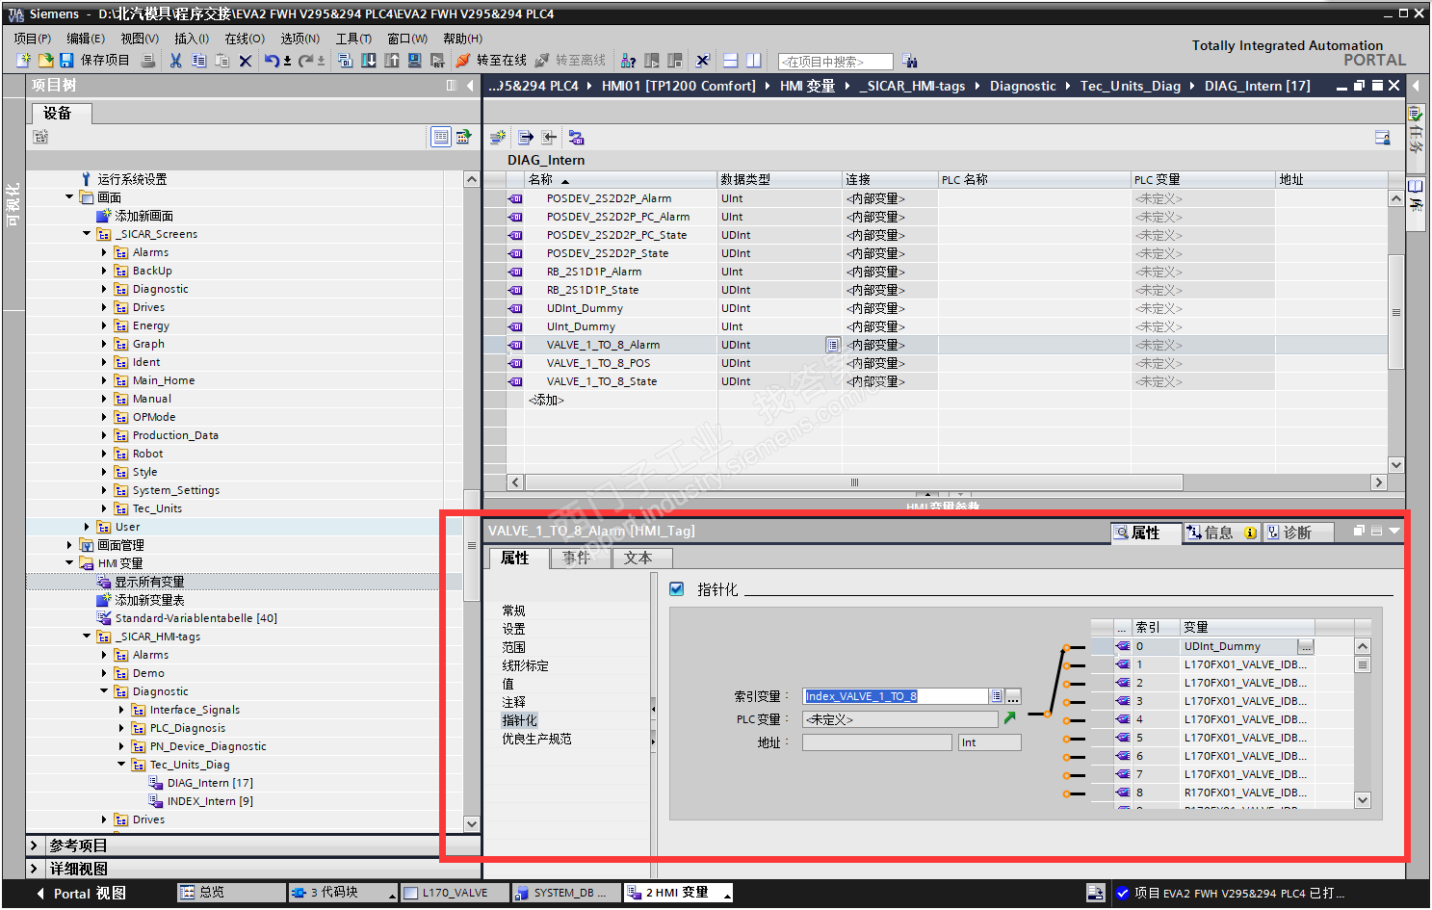Click the search binoculars icon
The image size is (1432, 910).
tap(910, 61)
